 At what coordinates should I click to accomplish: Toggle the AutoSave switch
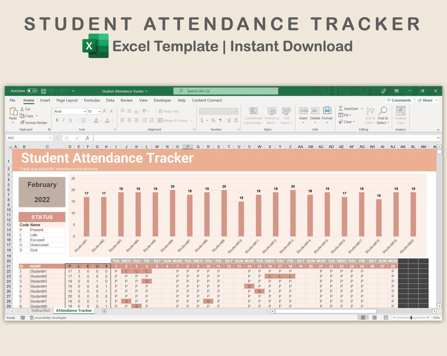[x=32, y=91]
